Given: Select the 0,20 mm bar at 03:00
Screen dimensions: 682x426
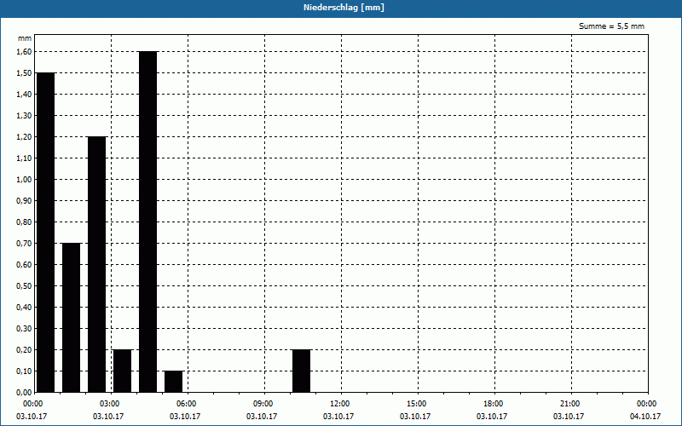Looking at the screenshot, I should tap(122, 371).
